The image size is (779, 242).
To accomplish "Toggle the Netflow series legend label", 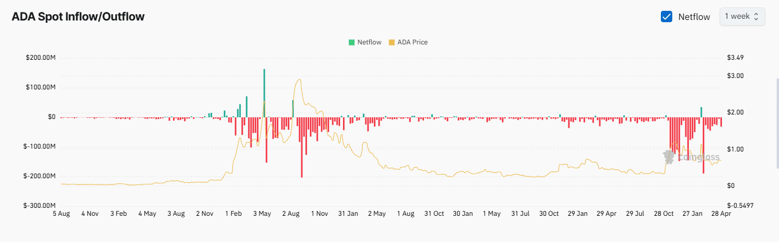I will click(369, 42).
